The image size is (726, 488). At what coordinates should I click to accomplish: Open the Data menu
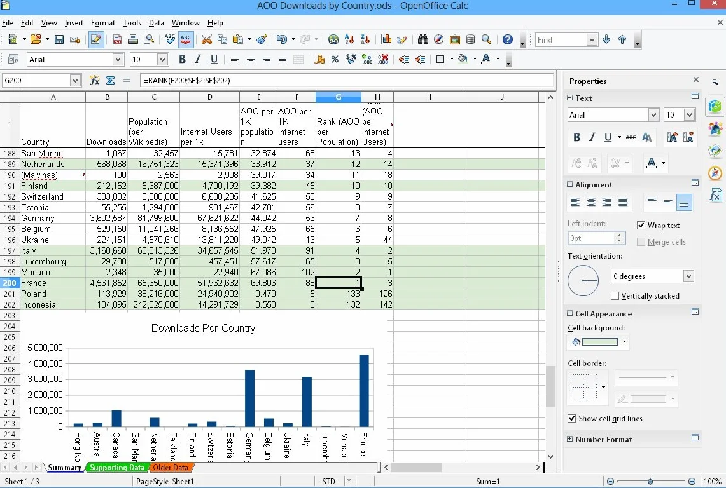point(157,23)
